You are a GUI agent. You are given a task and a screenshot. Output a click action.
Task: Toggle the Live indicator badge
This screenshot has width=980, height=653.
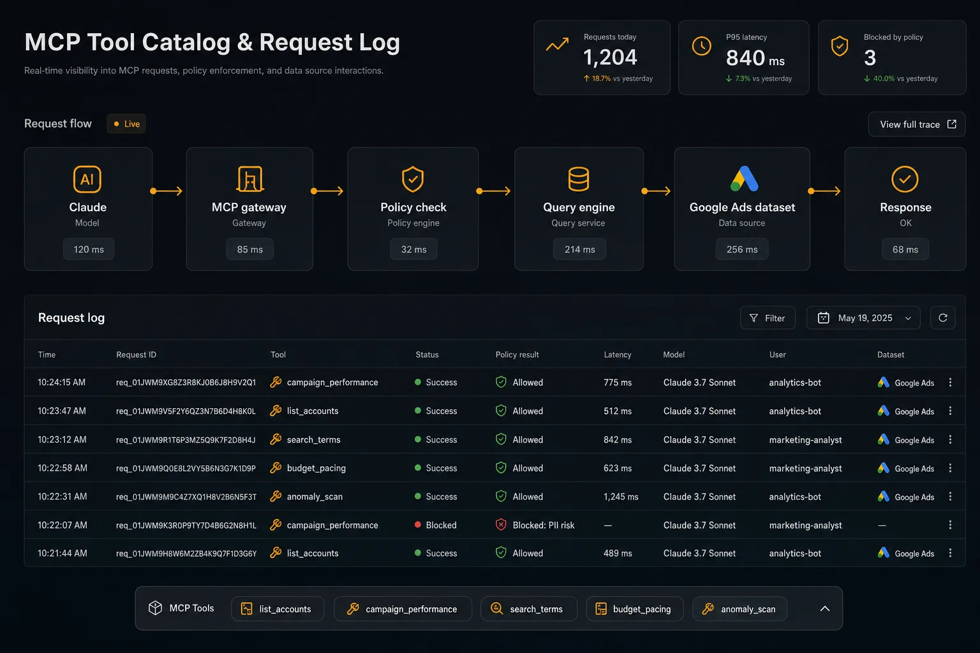126,124
